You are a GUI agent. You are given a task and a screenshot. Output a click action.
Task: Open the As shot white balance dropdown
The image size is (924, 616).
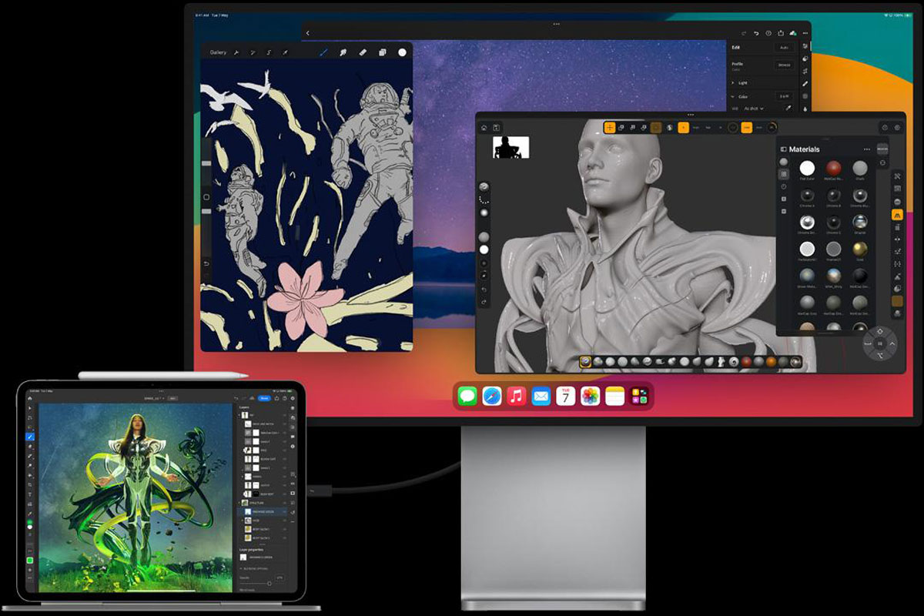753,109
